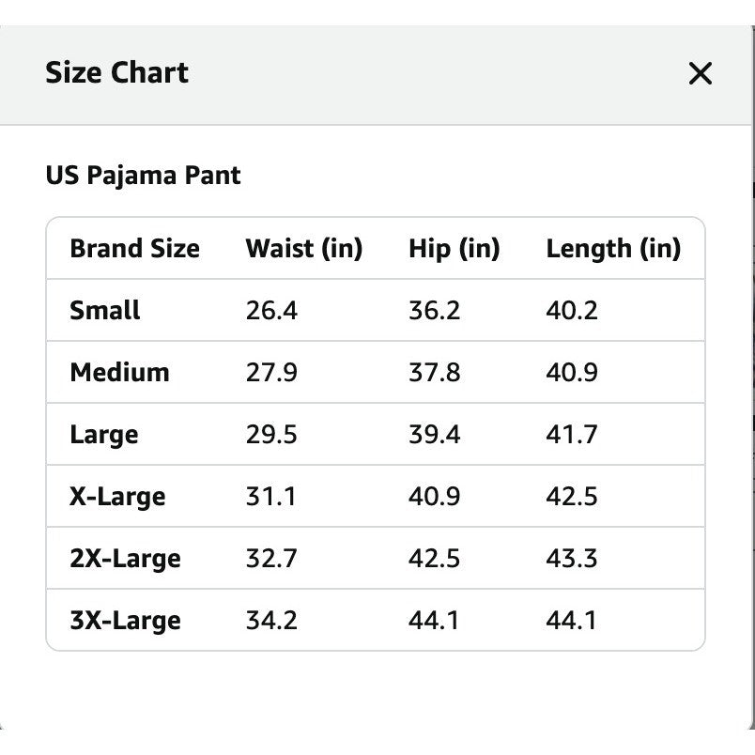
Task: Select the Medium size row label
Action: pos(119,372)
